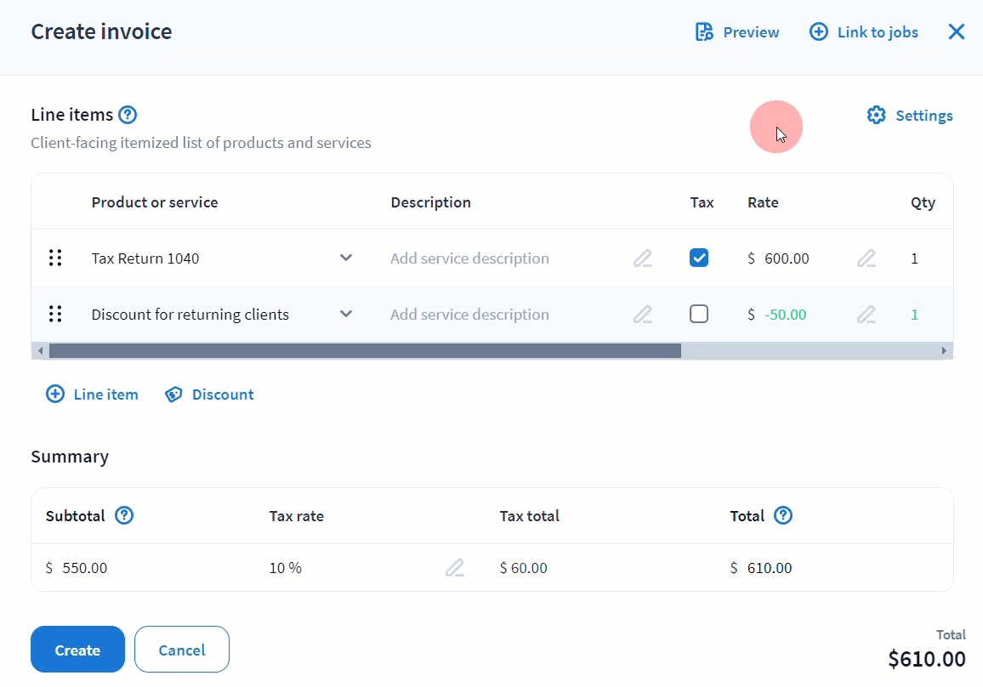Screen dimensions: 983x687
Task: Click the Preview document icon
Action: click(x=704, y=32)
